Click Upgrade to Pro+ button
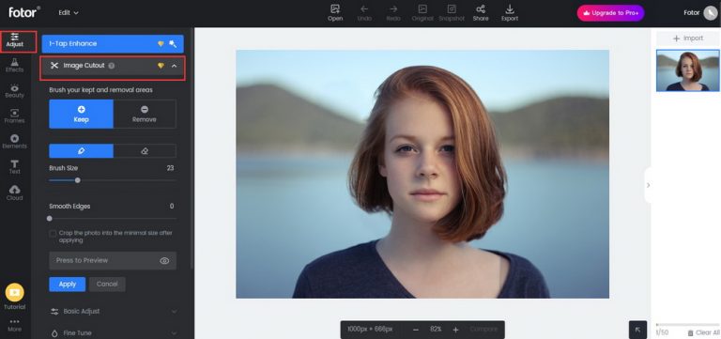The height and width of the screenshot is (339, 721). coord(610,13)
